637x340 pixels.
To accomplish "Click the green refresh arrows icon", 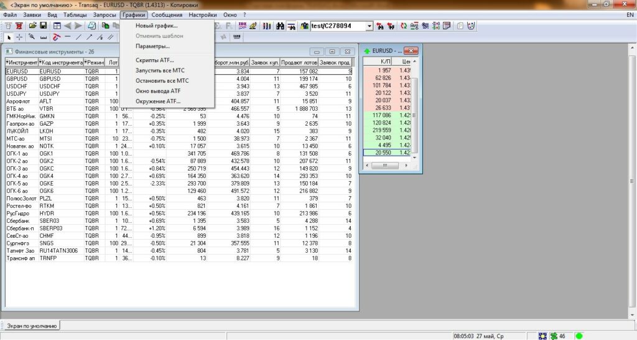I will coord(404,26).
